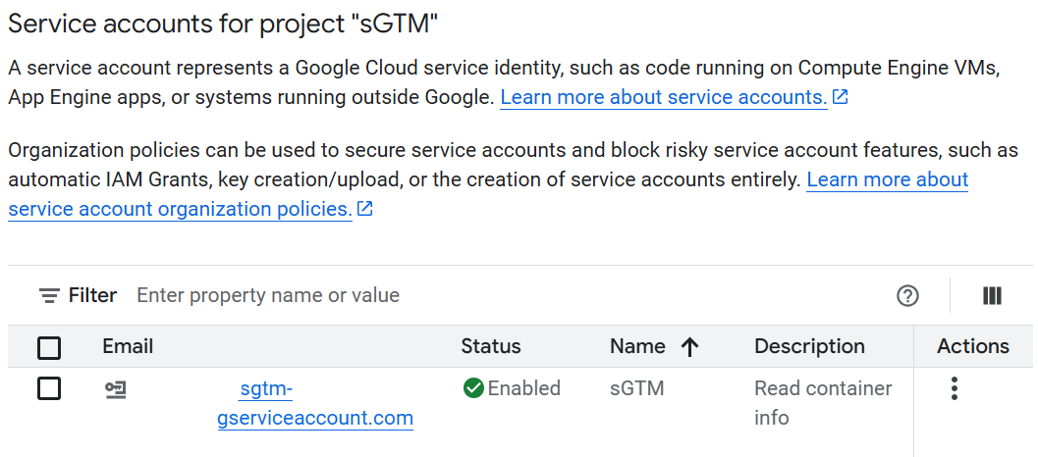
Task: Open the three-dot Actions menu for sGTM
Action: tap(954, 388)
